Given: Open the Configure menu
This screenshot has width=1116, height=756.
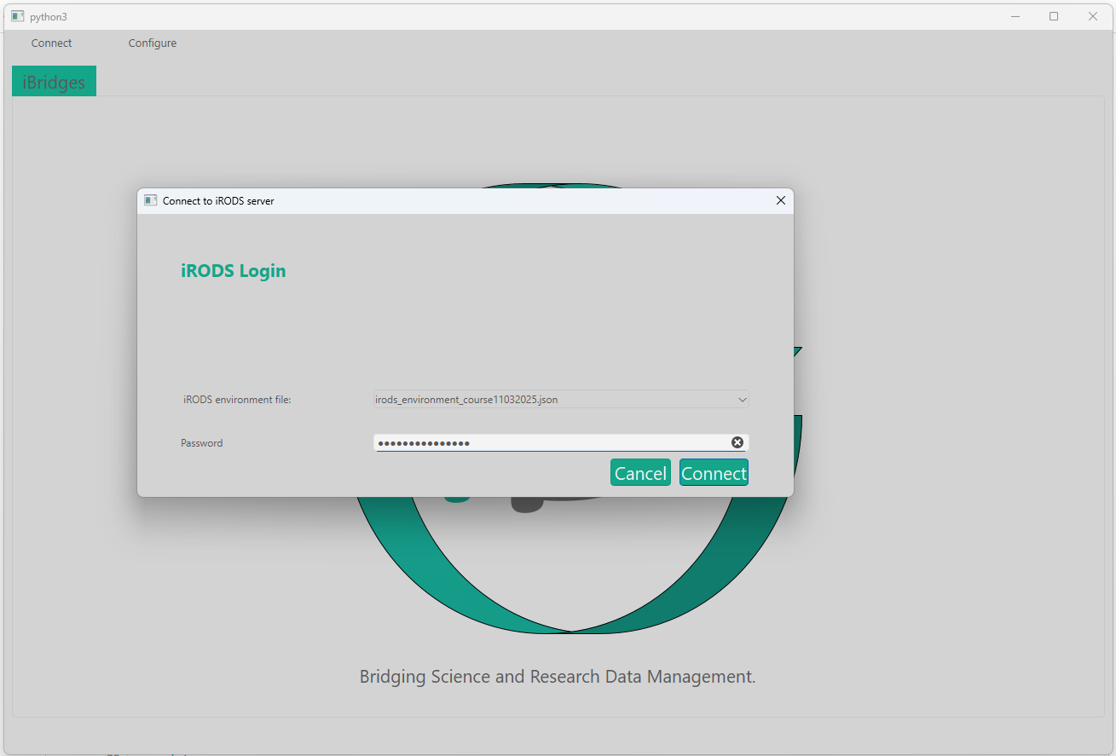Looking at the screenshot, I should [153, 43].
